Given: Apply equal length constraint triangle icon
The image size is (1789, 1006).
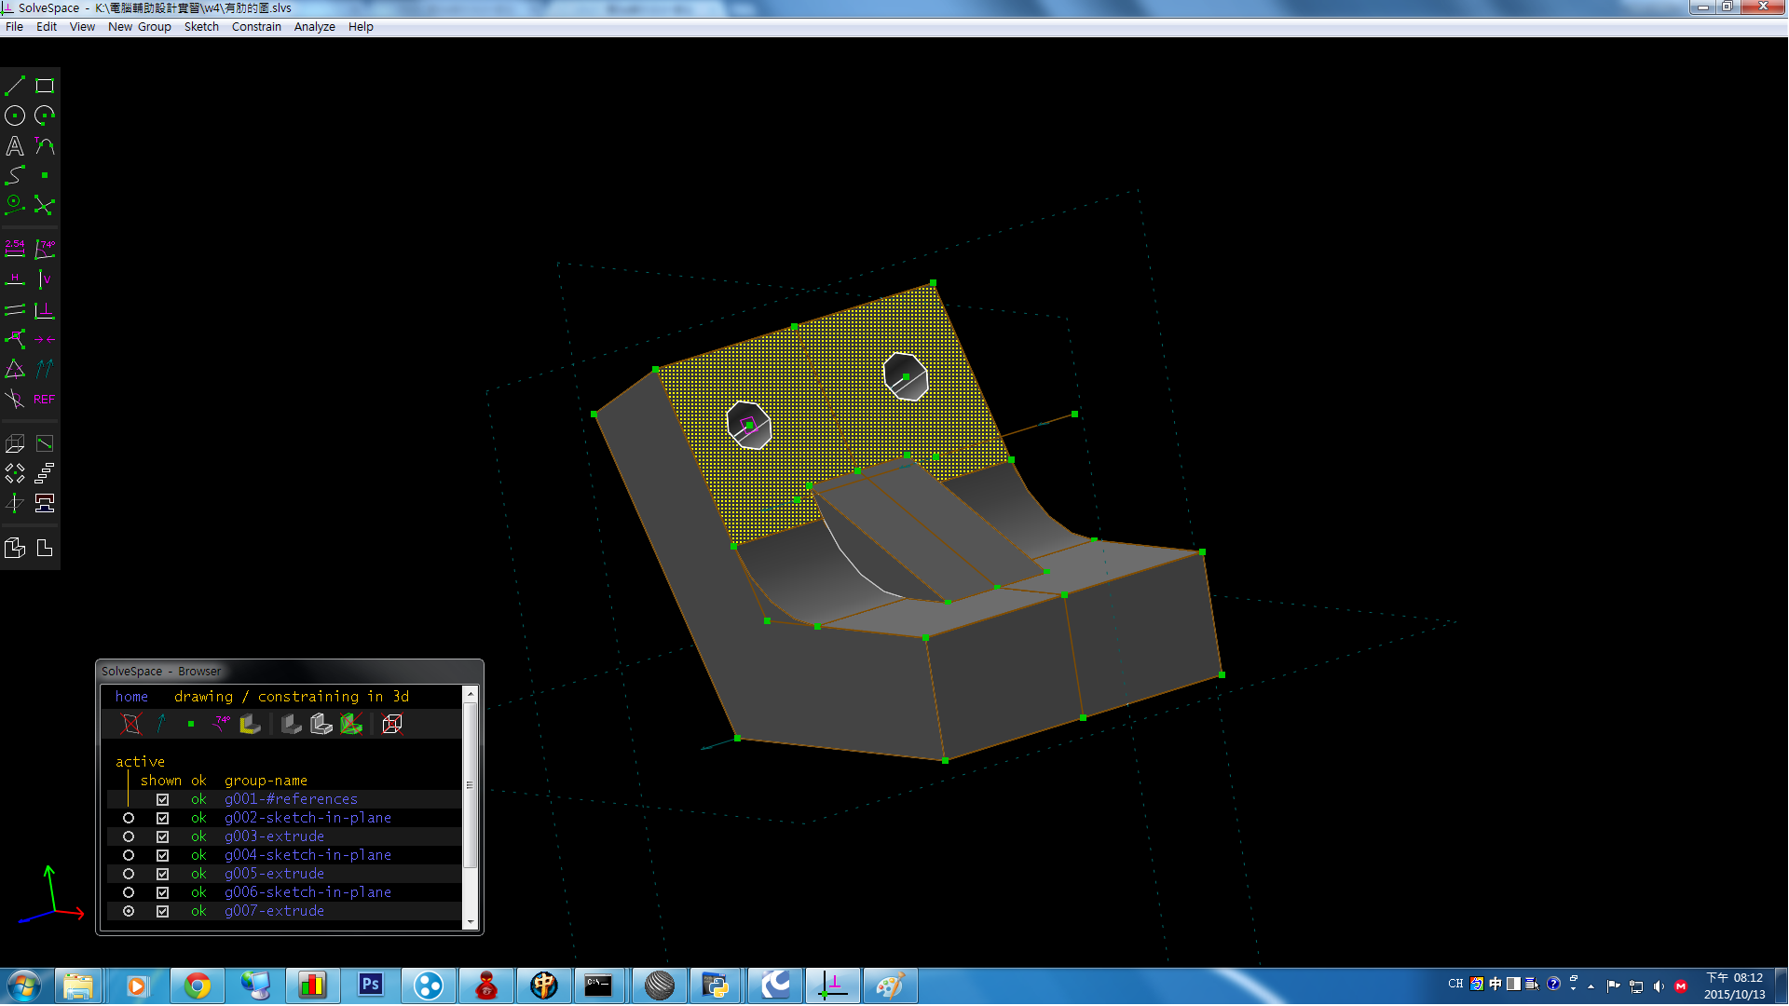Looking at the screenshot, I should (x=15, y=369).
